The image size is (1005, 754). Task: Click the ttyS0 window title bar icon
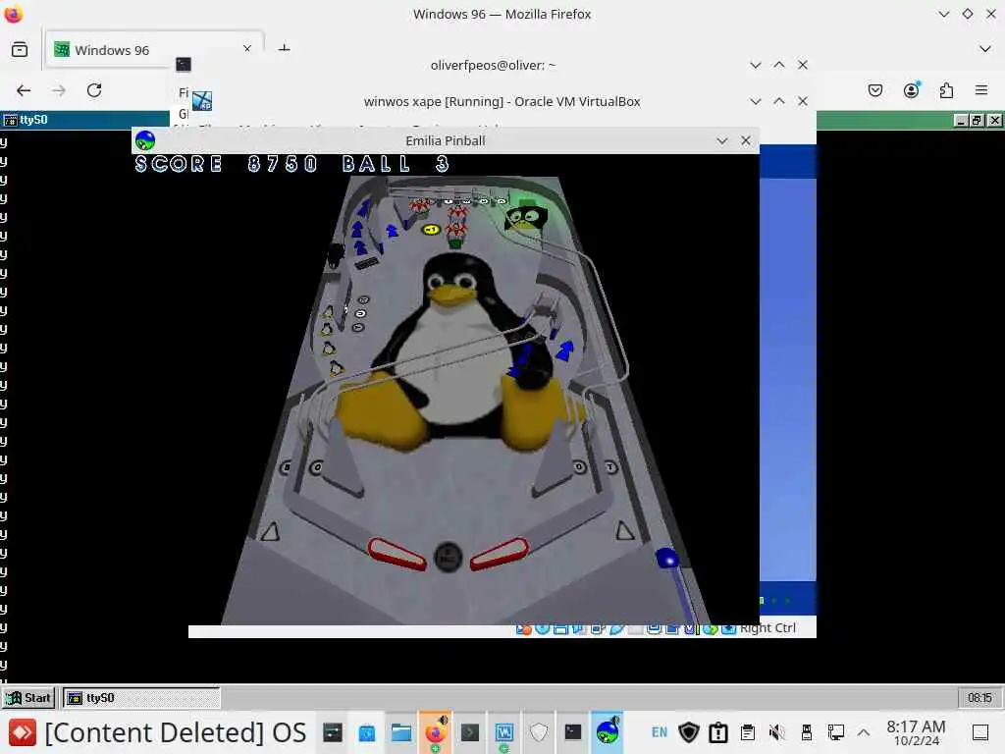[x=10, y=120]
